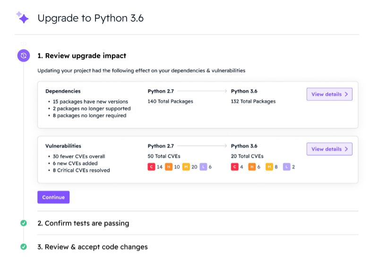Click the Continue button

click(53, 197)
